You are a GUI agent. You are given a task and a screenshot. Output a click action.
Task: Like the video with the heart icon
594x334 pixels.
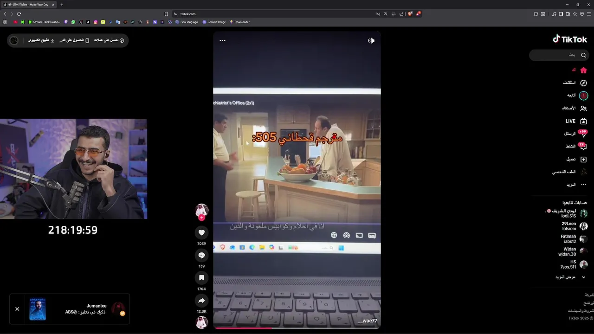pyautogui.click(x=201, y=232)
